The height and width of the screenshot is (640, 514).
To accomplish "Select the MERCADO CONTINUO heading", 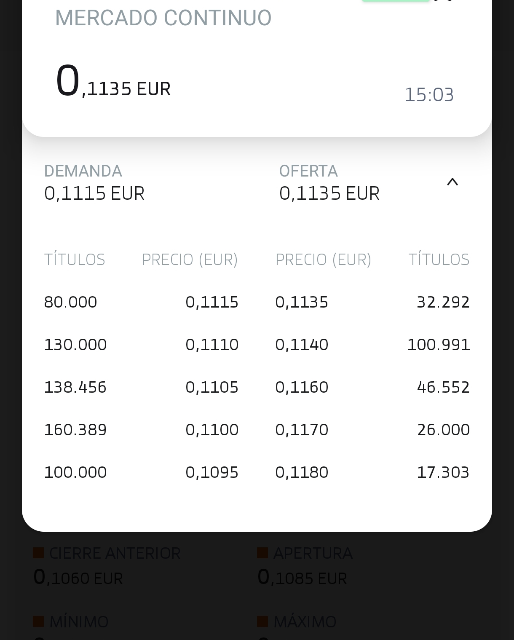I will (163, 18).
